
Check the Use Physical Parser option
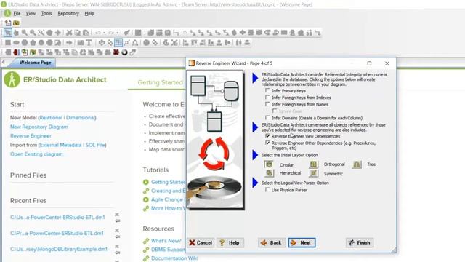[x=267, y=190]
